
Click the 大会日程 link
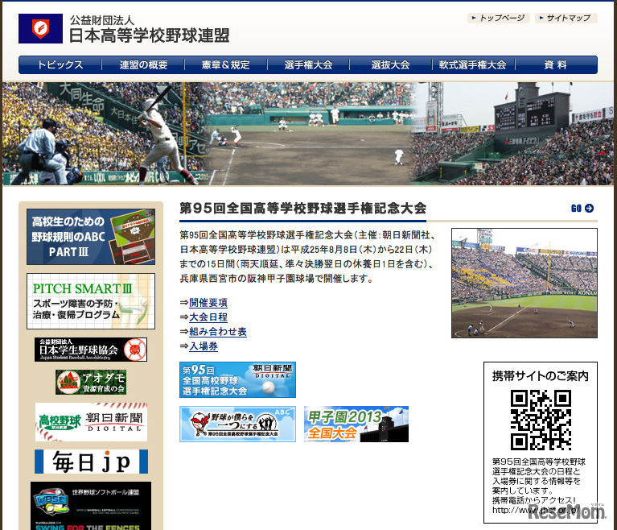pyautogui.click(x=208, y=317)
